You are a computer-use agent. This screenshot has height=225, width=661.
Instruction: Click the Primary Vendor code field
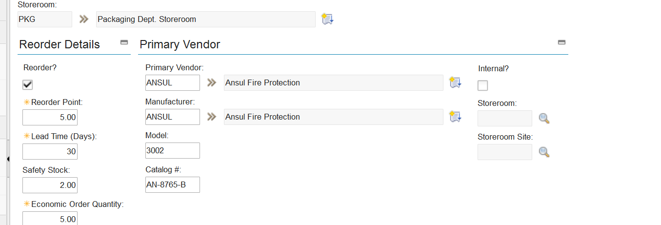(x=172, y=82)
